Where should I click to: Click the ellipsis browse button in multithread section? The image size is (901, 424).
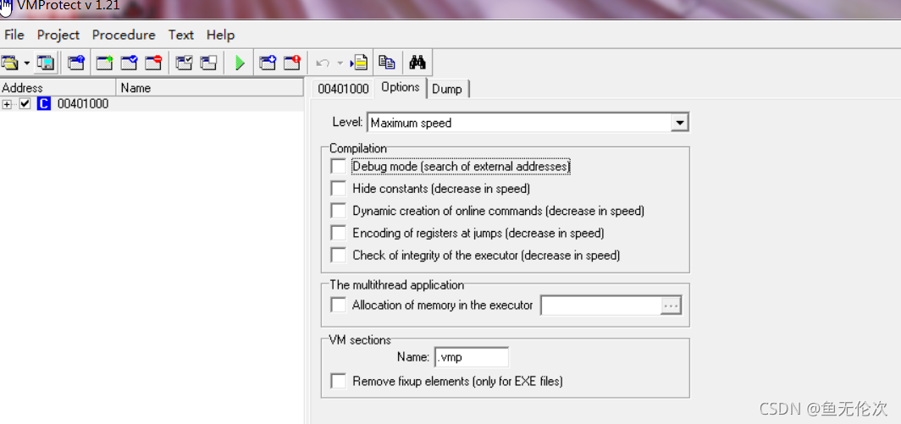[x=672, y=306]
